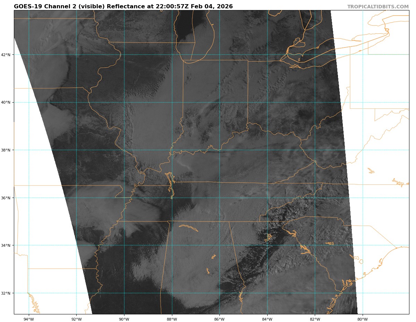The height and width of the screenshot is (322, 416).
Task: Select the 32°N latitude axis label
Action: coord(7,293)
